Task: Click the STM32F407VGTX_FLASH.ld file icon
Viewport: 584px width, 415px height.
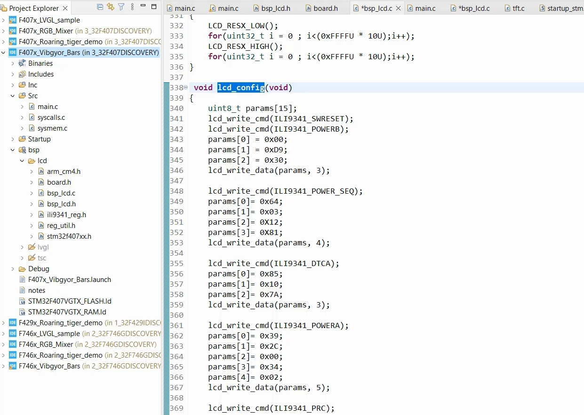Action: tap(22, 301)
